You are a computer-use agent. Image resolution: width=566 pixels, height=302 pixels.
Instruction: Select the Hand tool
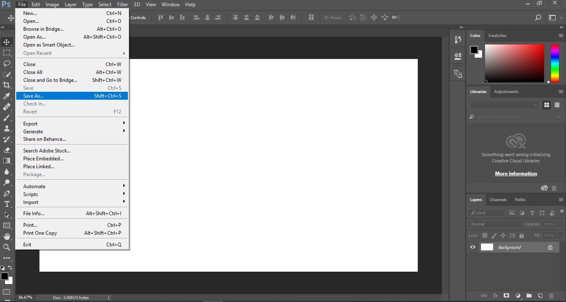click(x=7, y=236)
